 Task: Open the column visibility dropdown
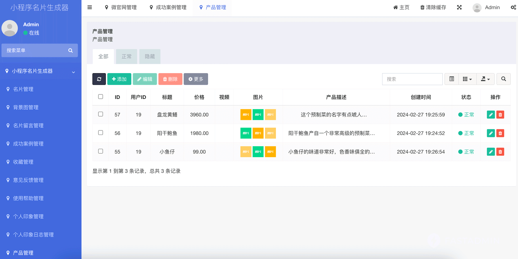[467, 79]
